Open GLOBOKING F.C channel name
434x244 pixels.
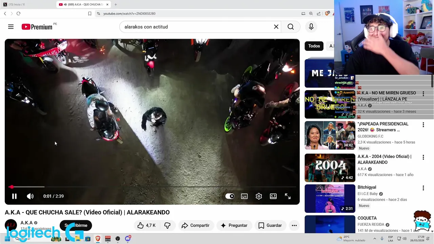(x=371, y=136)
